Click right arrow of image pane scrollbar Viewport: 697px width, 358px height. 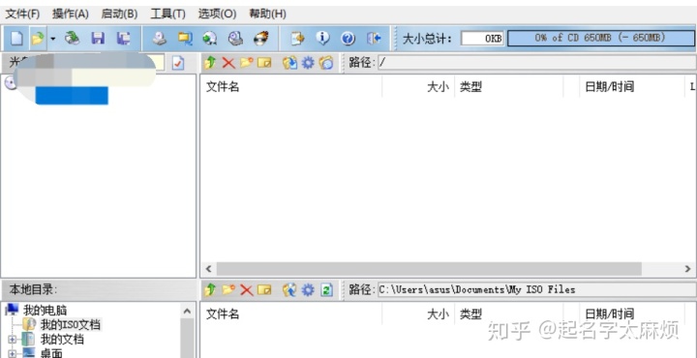[687, 269]
